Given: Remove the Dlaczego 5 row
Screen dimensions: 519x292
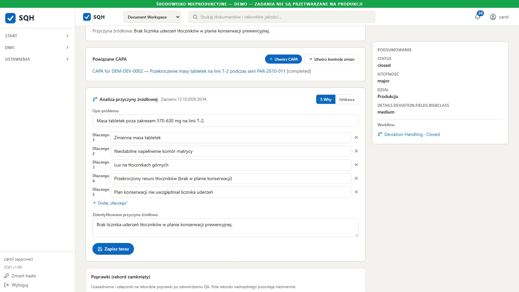Looking at the screenshot, I should point(356,192).
